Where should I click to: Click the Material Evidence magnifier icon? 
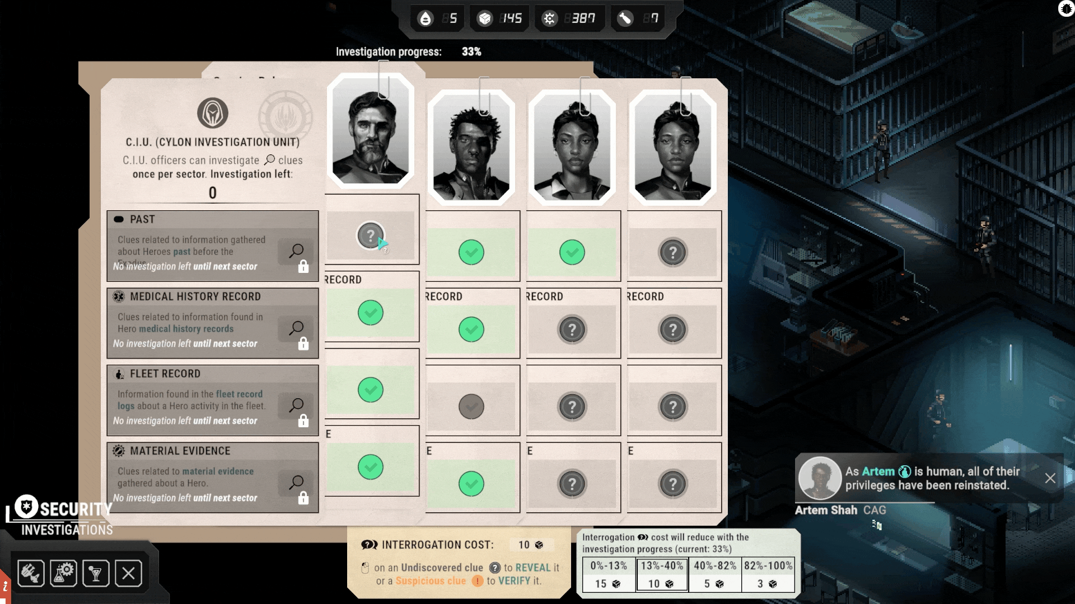[296, 482]
